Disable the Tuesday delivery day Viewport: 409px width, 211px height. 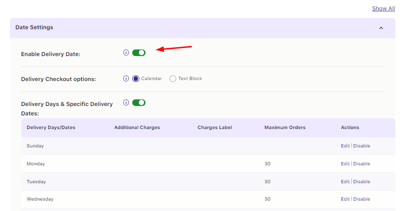click(x=362, y=182)
